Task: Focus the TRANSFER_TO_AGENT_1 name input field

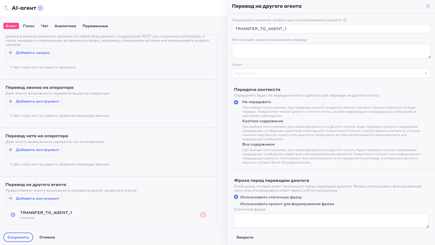Action: (x=331, y=29)
